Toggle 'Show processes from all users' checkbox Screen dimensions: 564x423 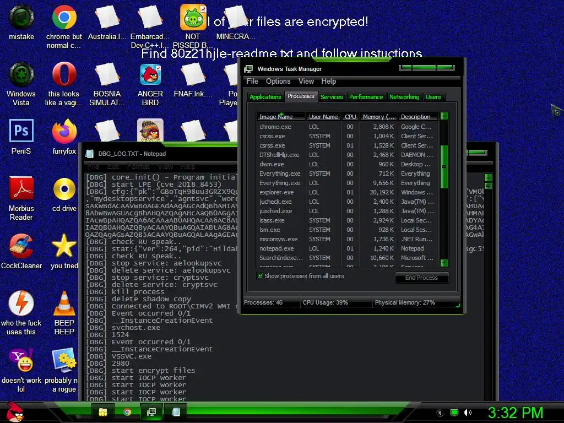259,276
